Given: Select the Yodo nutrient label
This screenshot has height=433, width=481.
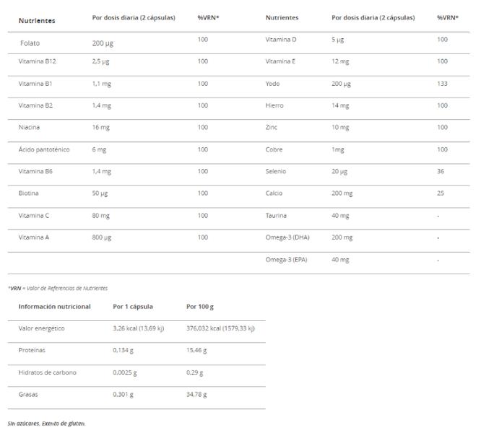Looking at the screenshot, I should click(x=272, y=84).
